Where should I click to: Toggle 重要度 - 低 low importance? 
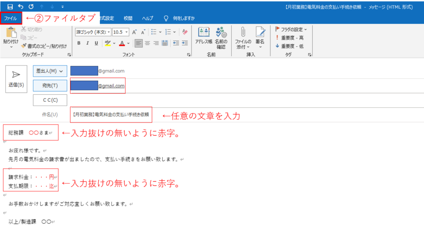tap(289, 46)
